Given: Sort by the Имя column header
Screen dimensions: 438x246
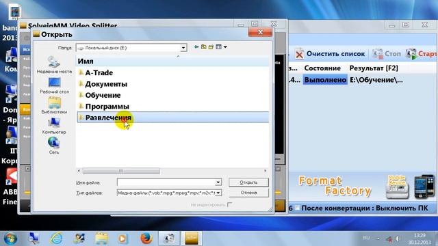Looking at the screenshot, I should (x=172, y=61).
